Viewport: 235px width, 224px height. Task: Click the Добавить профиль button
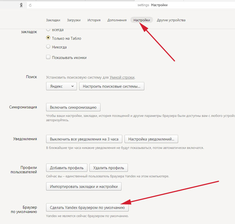(67, 168)
